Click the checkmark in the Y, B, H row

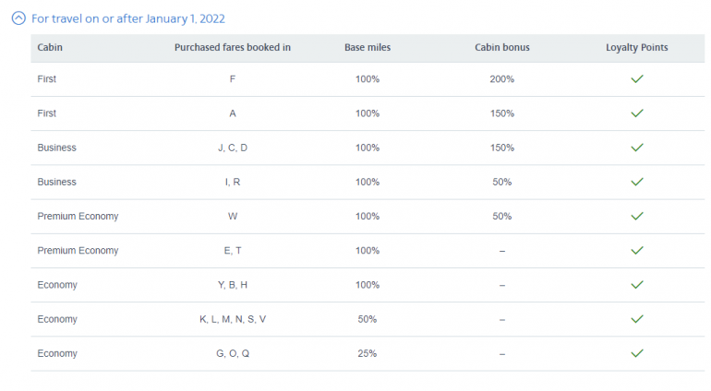pyautogui.click(x=636, y=285)
